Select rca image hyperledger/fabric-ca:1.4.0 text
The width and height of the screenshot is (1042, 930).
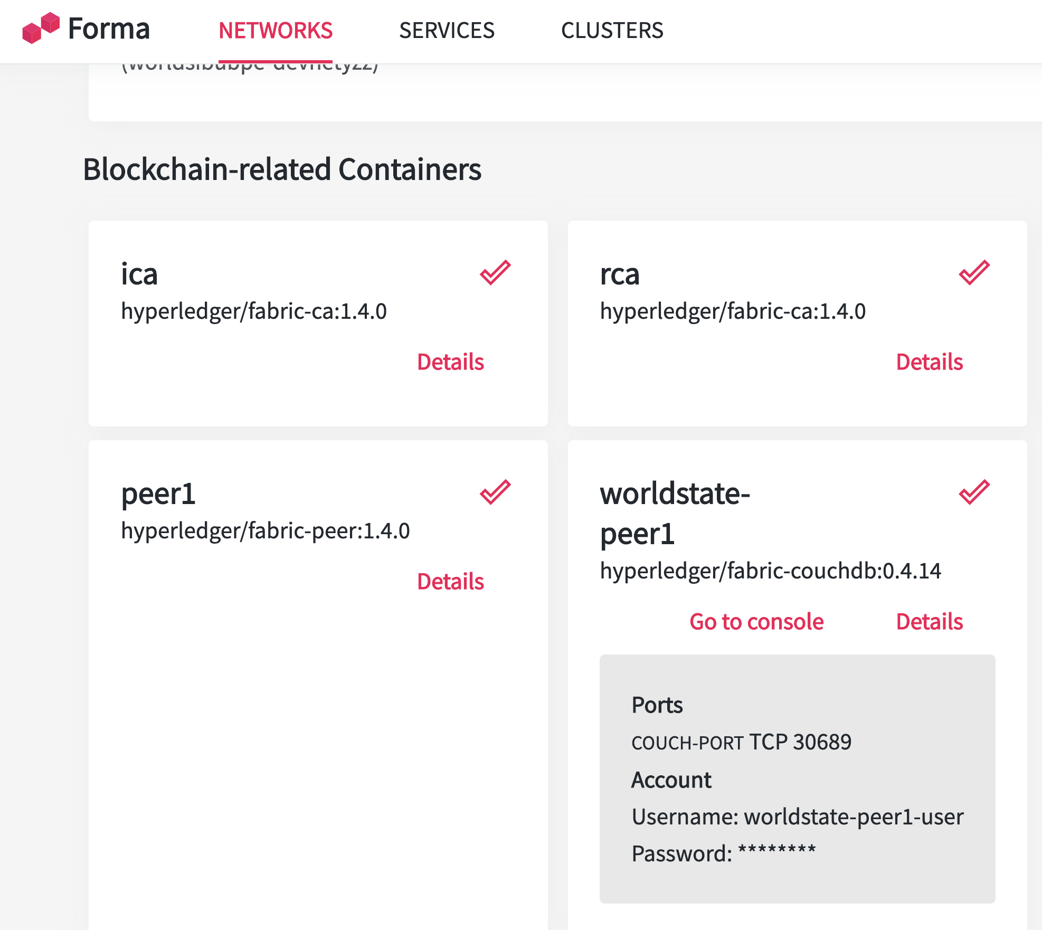tap(733, 311)
